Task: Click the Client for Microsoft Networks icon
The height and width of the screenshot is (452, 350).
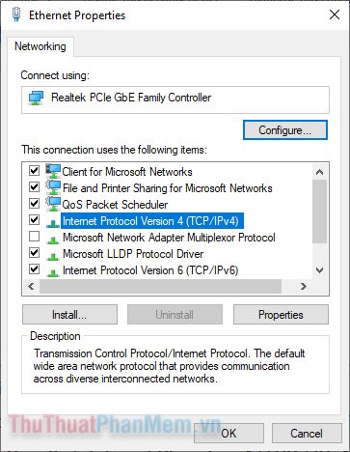Action: point(53,171)
